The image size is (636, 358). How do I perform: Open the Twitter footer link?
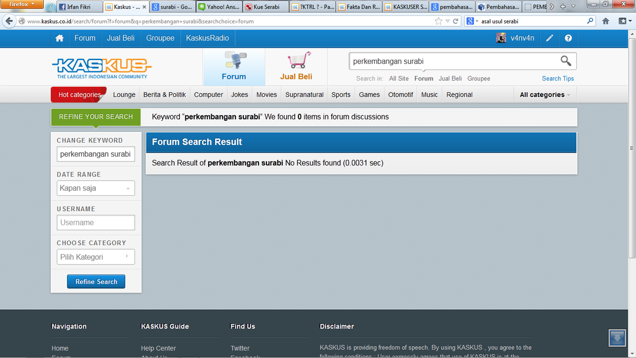point(240,348)
